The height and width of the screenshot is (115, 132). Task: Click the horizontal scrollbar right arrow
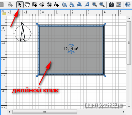[x=124, y=112]
